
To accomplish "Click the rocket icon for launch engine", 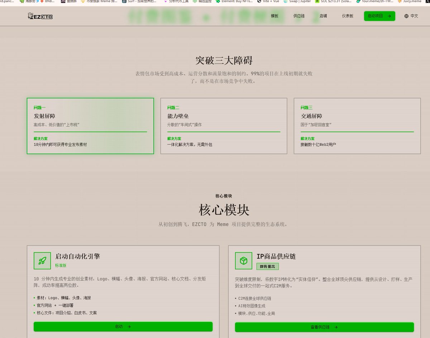I will tap(42, 261).
